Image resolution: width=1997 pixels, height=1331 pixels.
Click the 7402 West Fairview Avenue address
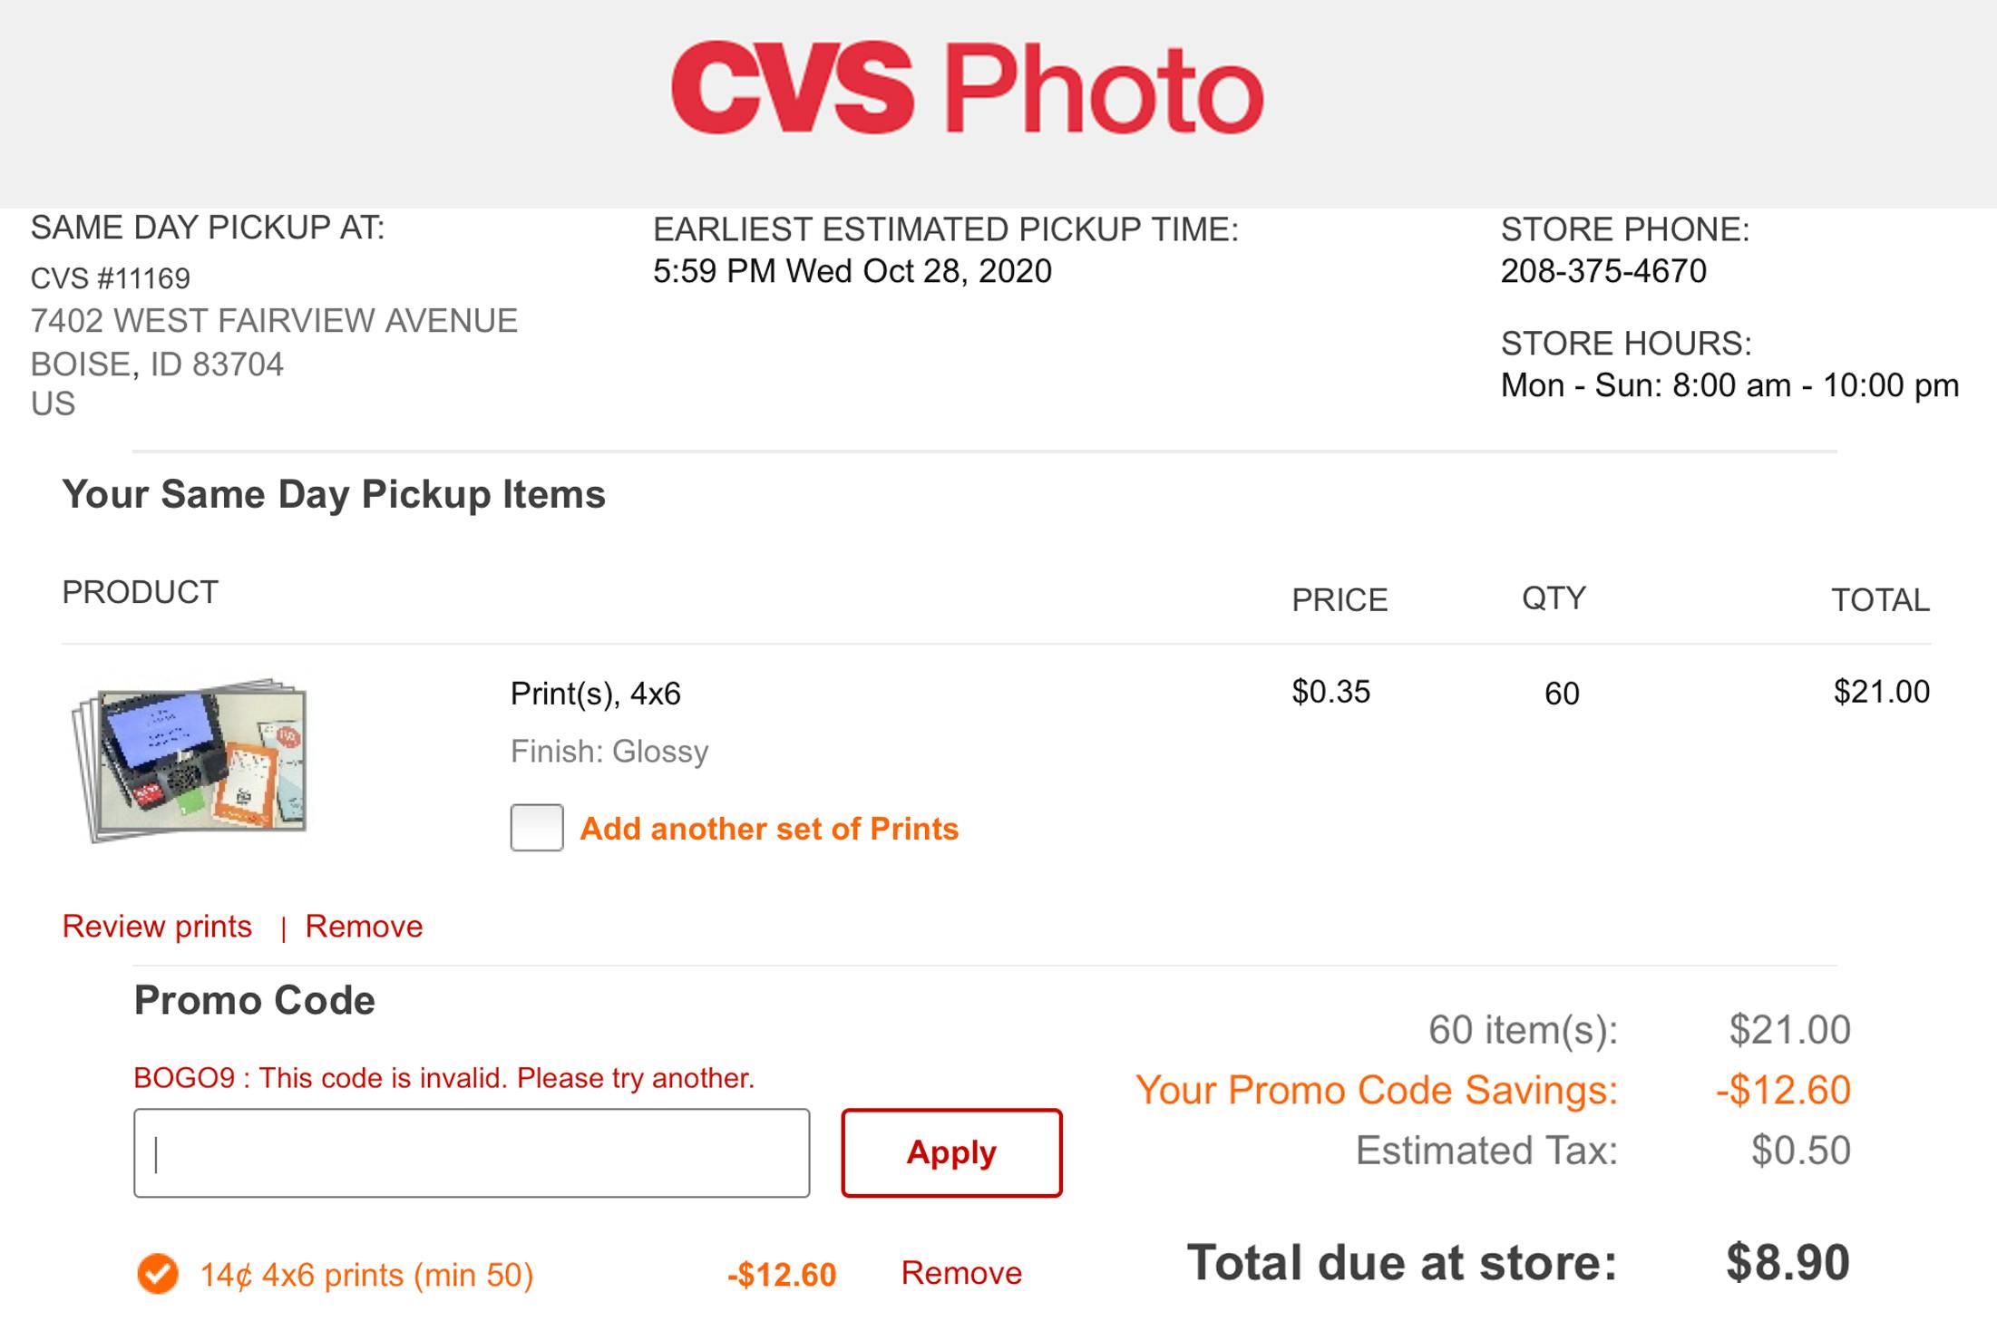click(274, 321)
